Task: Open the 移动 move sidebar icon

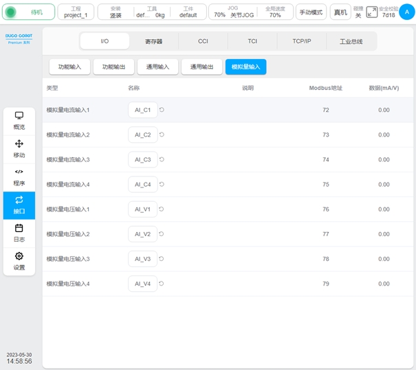Action: click(x=19, y=149)
